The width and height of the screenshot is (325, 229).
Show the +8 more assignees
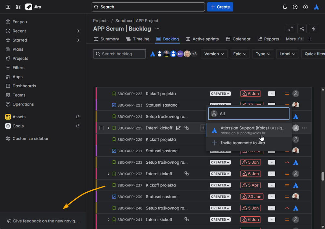[x=194, y=54]
